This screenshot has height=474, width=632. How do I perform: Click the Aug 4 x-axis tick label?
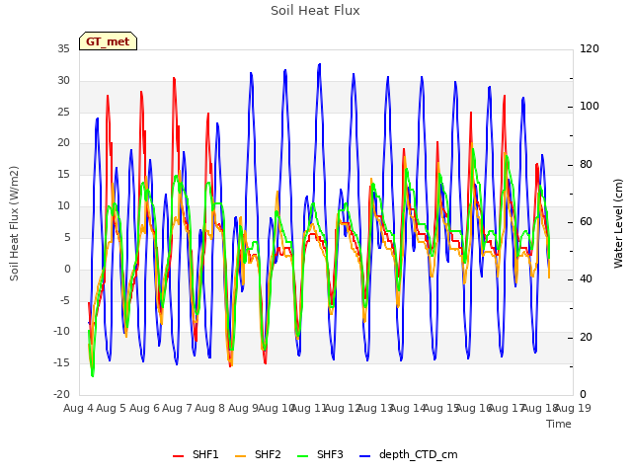(x=78, y=408)
